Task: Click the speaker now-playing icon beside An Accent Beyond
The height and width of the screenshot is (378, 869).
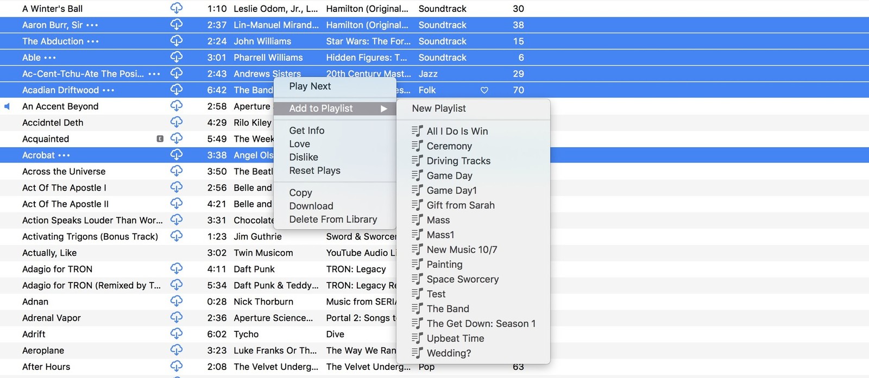Action: 7,106
